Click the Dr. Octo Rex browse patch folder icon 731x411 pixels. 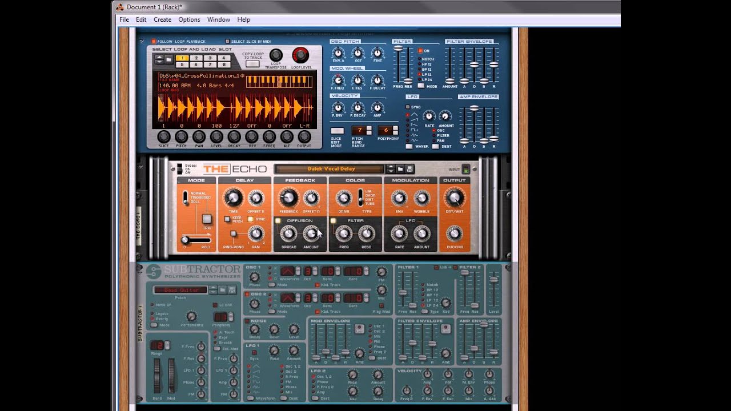coord(169,59)
